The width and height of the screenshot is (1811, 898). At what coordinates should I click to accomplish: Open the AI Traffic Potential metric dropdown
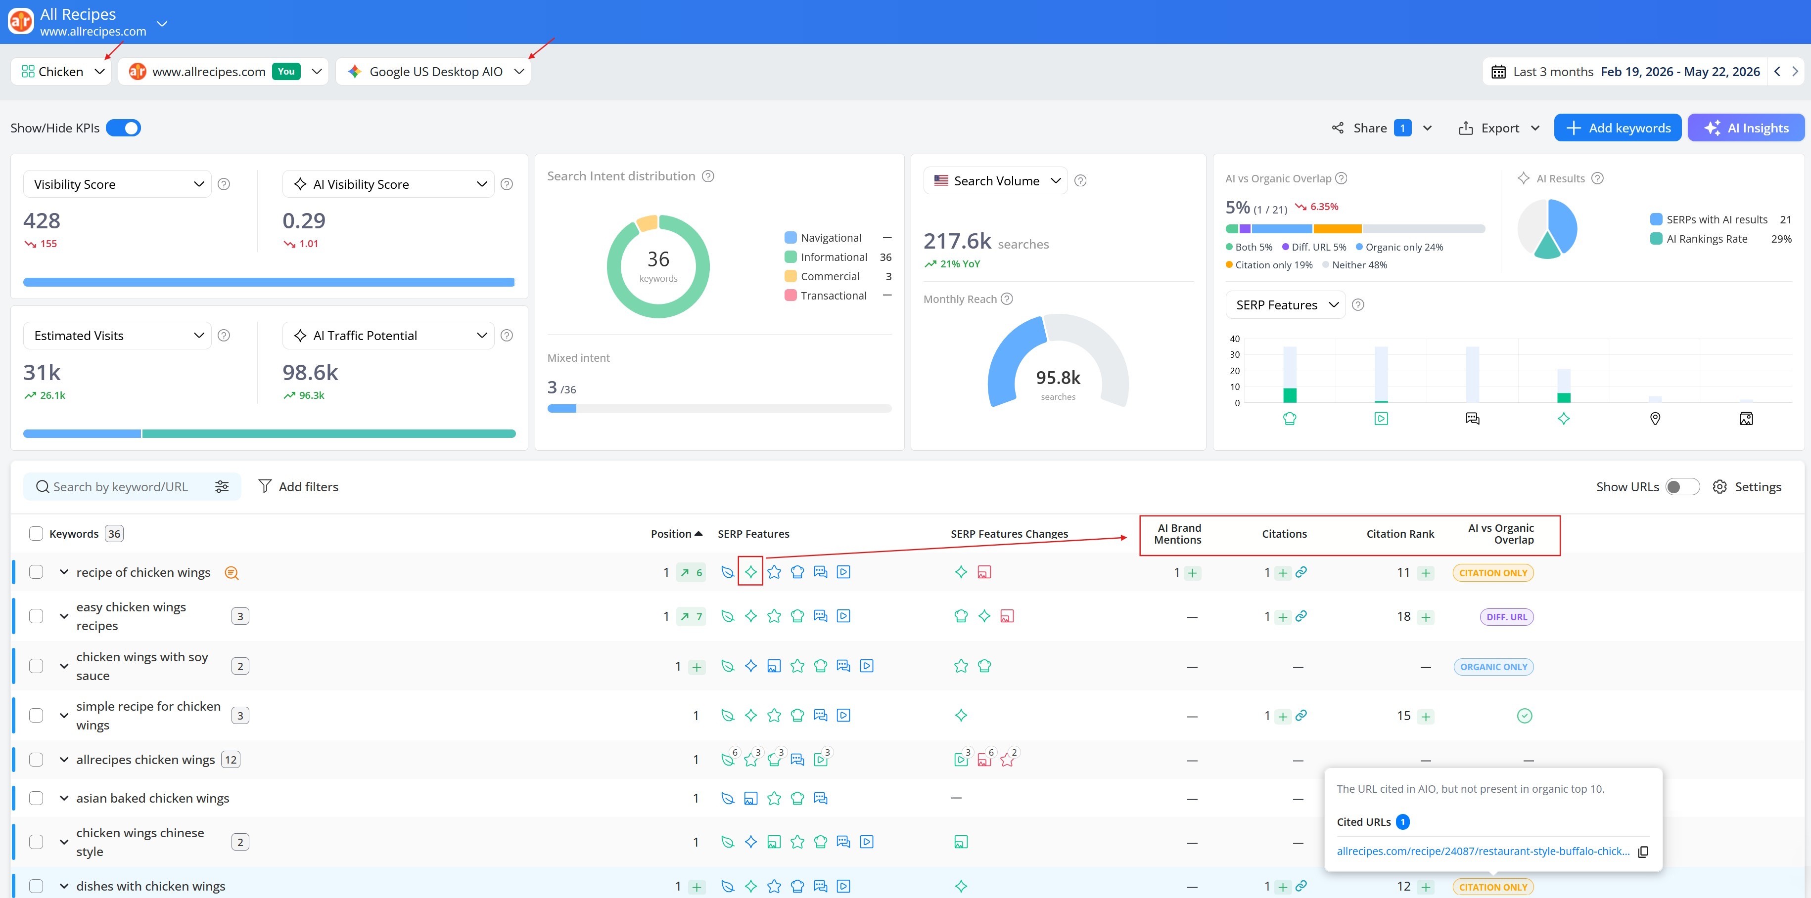(x=388, y=336)
